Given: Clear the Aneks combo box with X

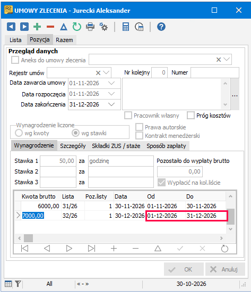Looking at the screenshot, I should (219, 60).
